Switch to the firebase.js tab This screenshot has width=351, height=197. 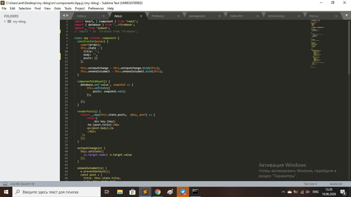(158, 16)
